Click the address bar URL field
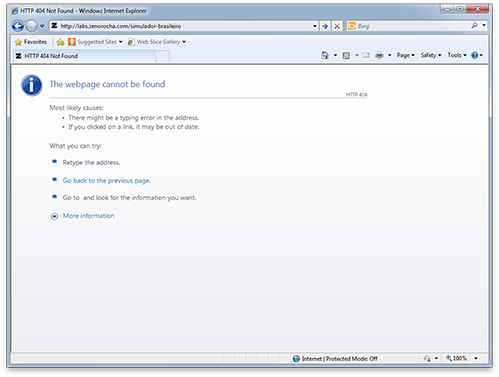499x377 pixels. pos(182,26)
